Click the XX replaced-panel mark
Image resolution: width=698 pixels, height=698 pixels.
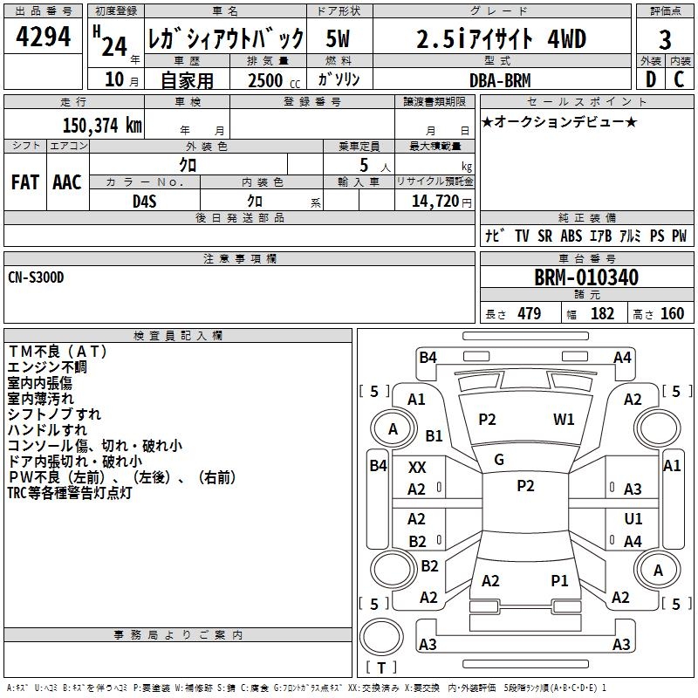[417, 468]
